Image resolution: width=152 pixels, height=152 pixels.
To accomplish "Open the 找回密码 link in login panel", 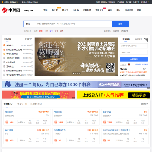I will 145,65.
